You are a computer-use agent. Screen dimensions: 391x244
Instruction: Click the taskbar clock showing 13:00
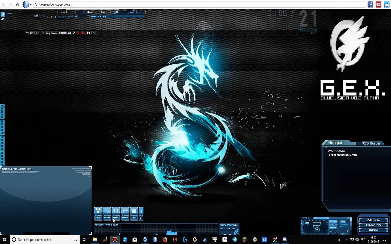tap(373, 240)
